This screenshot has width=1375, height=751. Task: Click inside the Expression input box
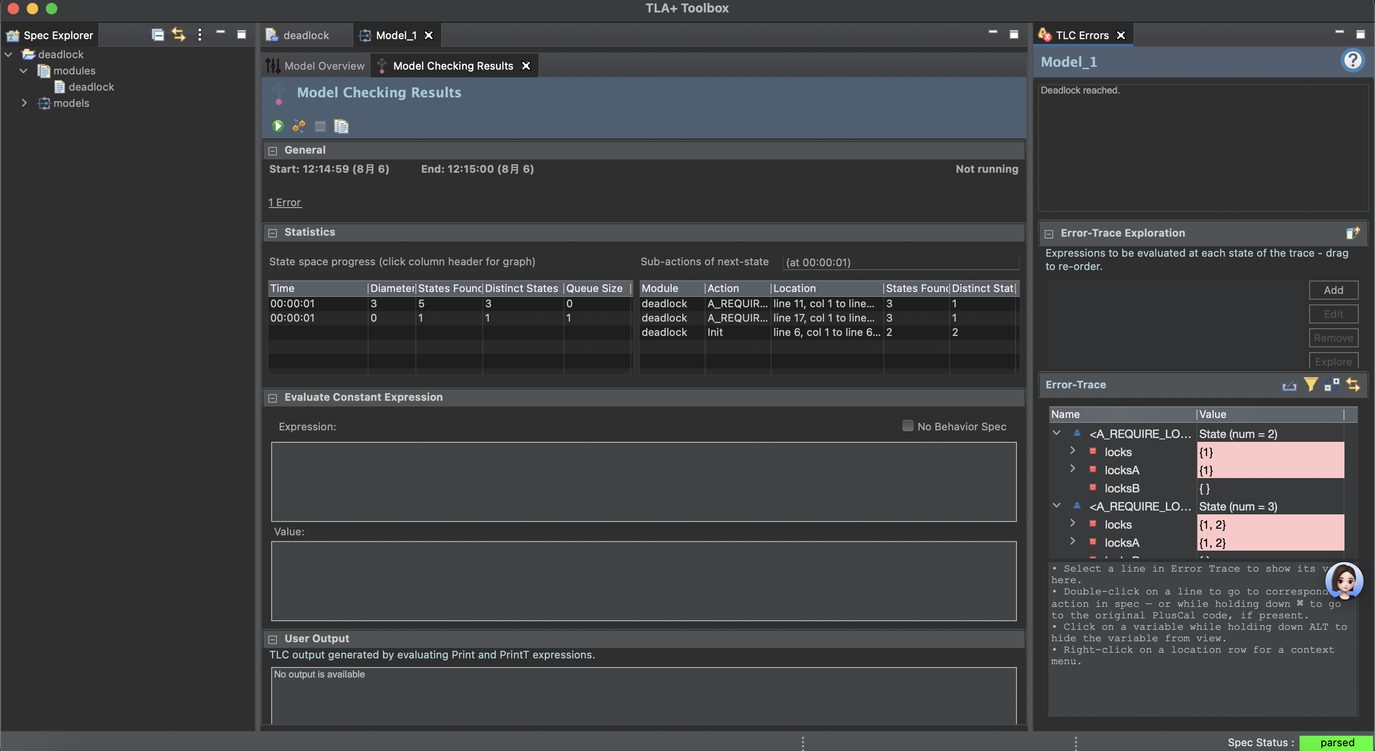(644, 481)
